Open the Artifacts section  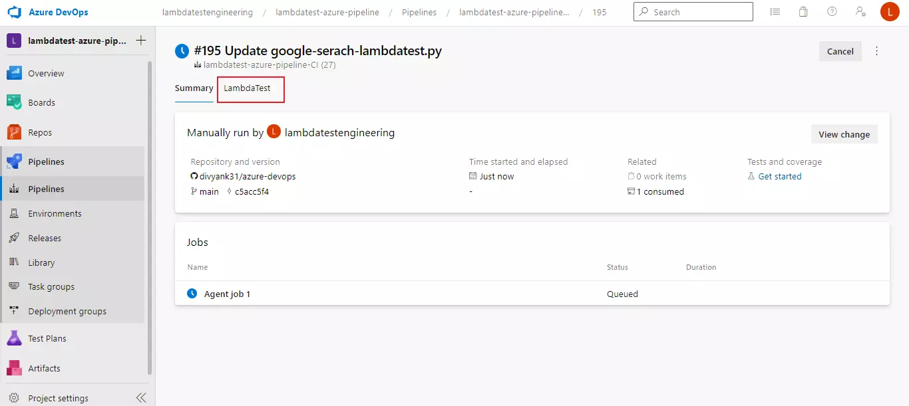45,368
